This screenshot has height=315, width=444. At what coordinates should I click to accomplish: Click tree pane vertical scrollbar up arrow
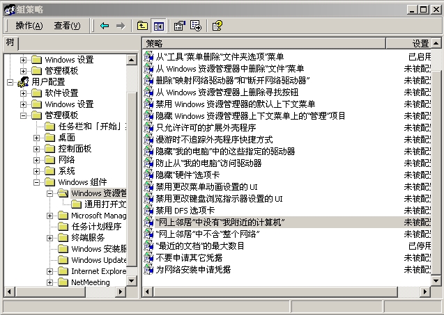(x=131, y=60)
